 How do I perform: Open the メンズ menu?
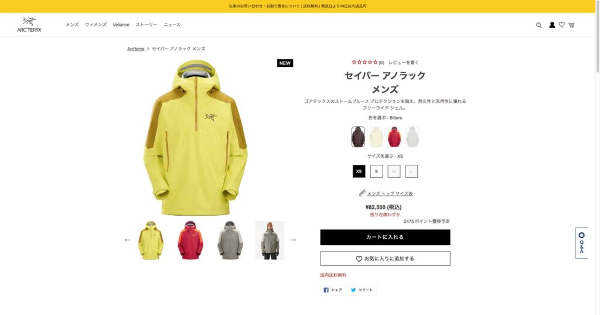point(72,25)
